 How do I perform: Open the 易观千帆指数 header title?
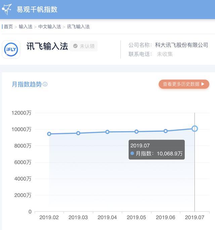coord(37,9)
